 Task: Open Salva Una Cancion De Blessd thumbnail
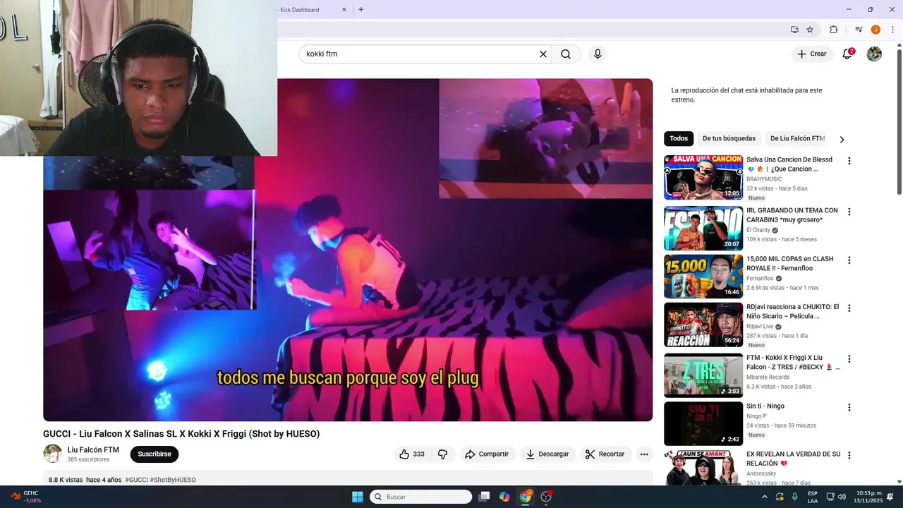pos(703,178)
